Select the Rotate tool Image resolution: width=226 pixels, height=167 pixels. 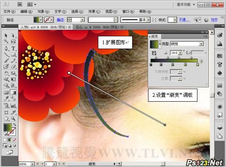coord(6,73)
